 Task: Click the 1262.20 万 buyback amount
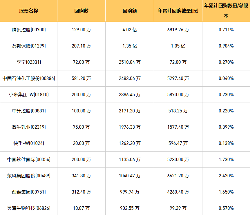click(130, 143)
